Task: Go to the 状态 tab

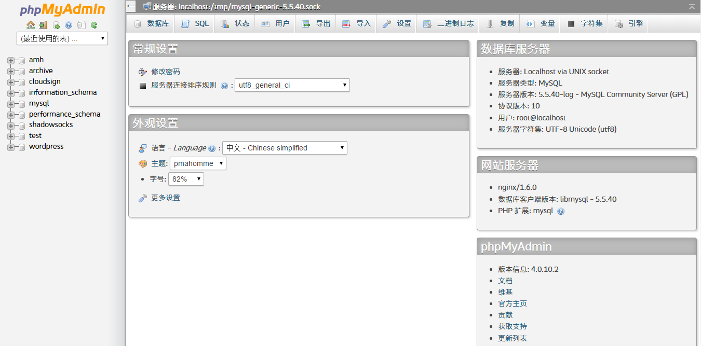Action: [235, 23]
